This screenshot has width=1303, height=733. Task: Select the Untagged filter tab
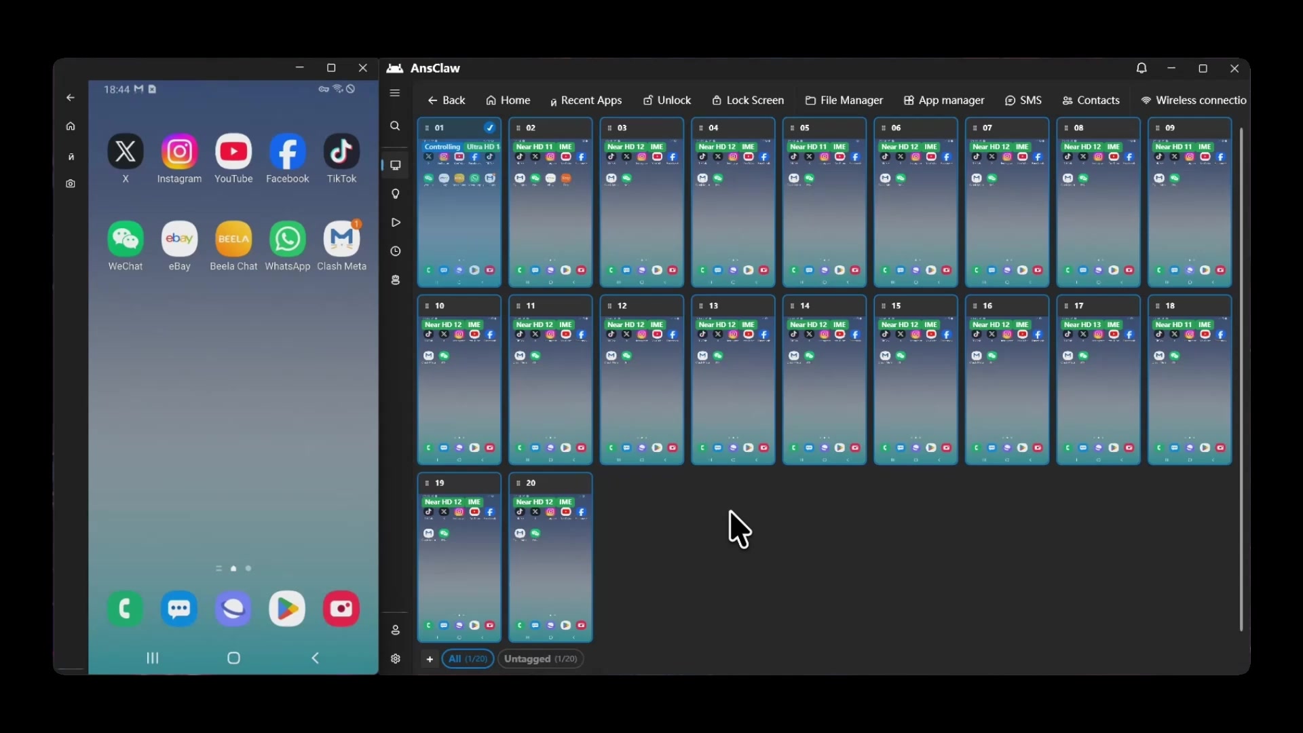[x=541, y=659]
